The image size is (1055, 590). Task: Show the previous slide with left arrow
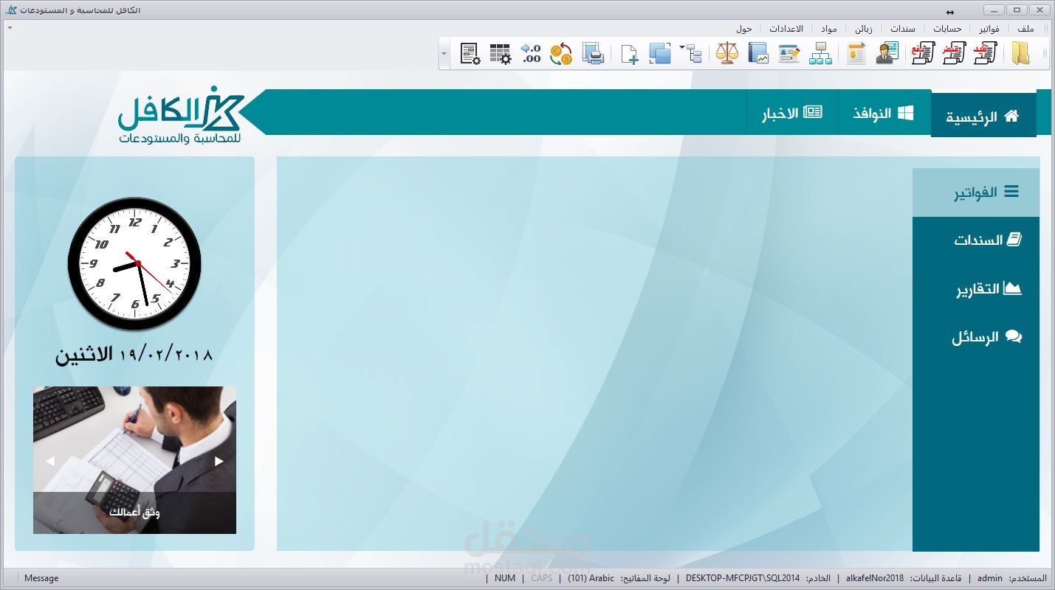[50, 461]
